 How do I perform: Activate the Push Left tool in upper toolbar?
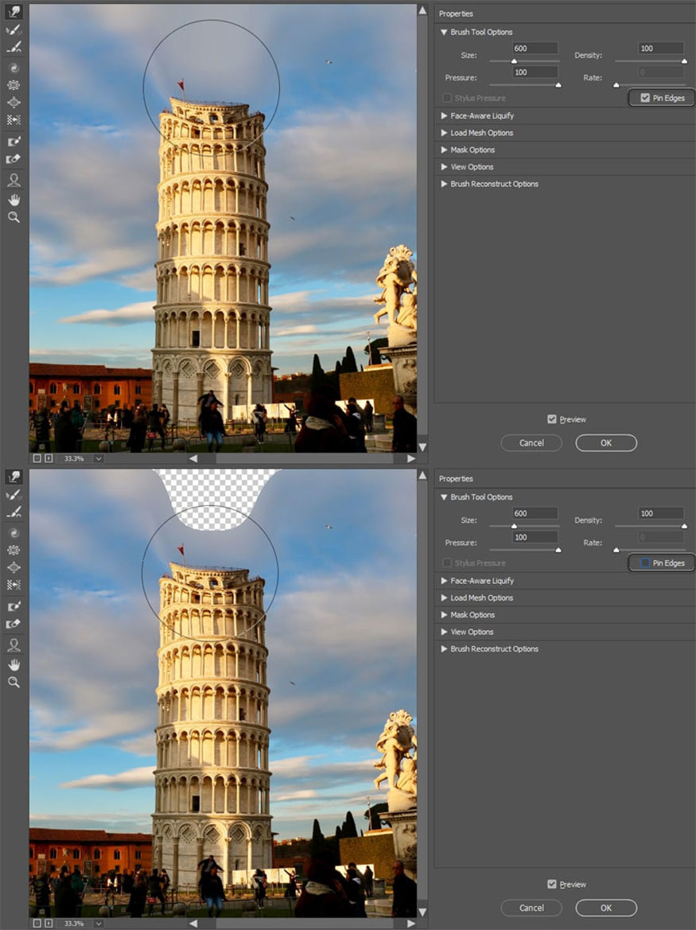[14, 120]
